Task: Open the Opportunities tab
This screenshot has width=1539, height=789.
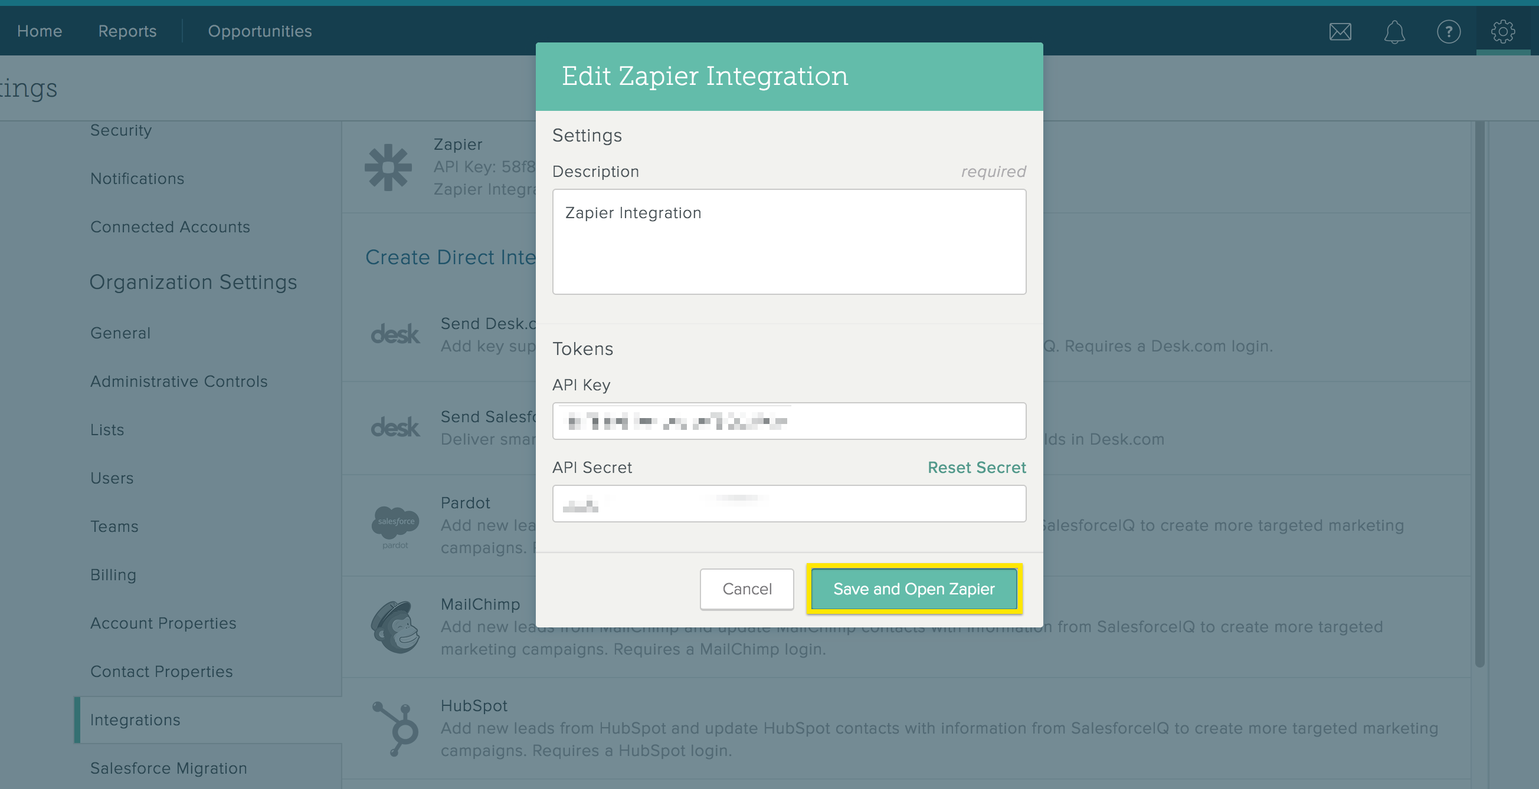Action: [x=260, y=31]
